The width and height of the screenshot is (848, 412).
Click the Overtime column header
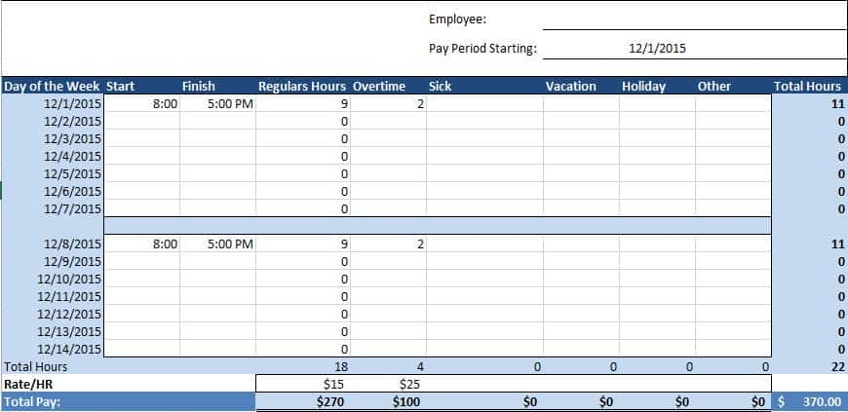[x=379, y=86]
